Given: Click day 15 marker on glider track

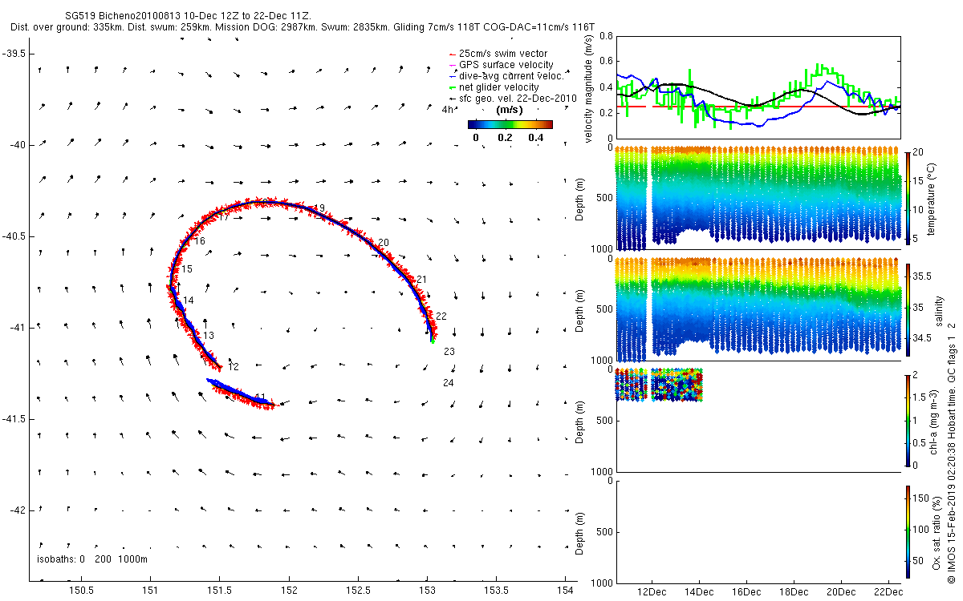Looking at the screenshot, I should click(187, 269).
